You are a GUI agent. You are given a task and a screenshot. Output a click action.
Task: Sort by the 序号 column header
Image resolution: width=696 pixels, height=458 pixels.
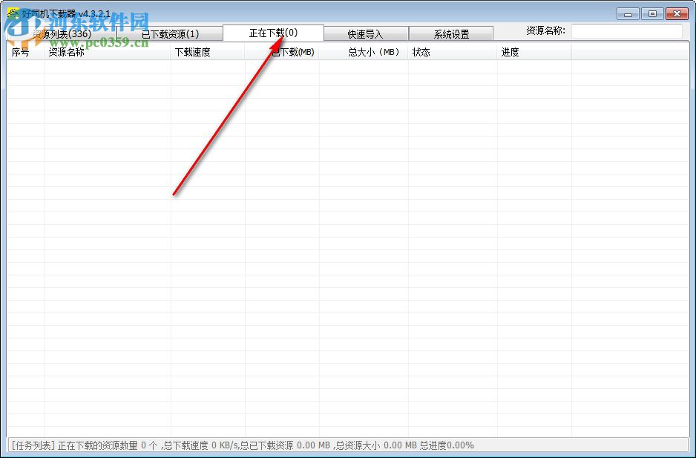point(26,53)
